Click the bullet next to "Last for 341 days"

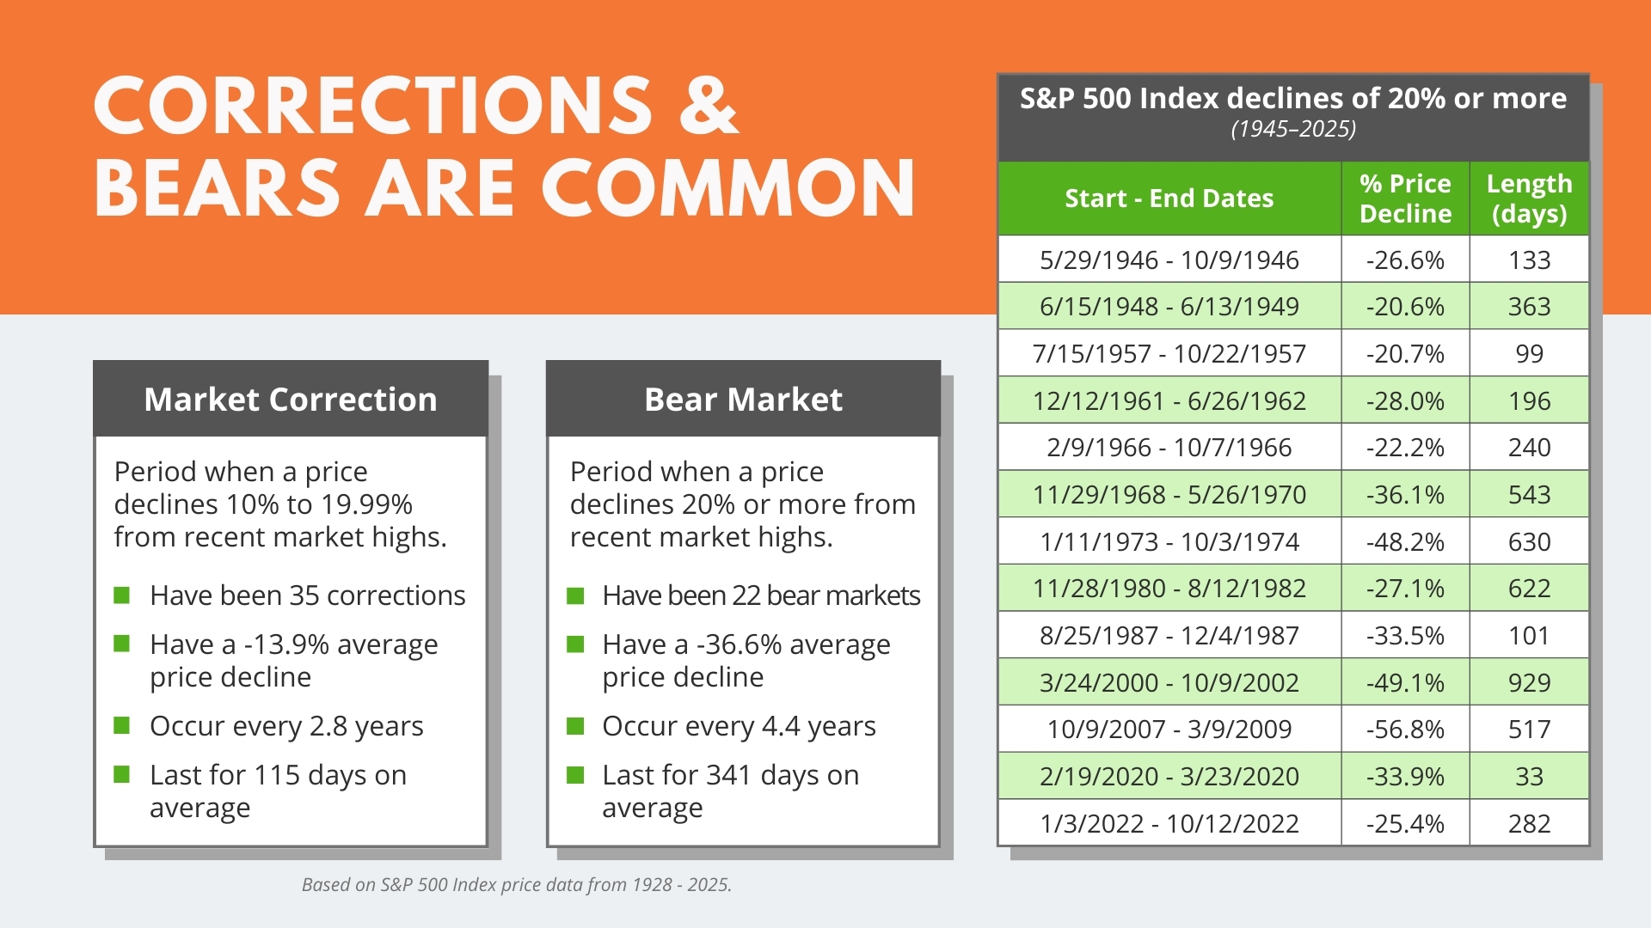575,776
